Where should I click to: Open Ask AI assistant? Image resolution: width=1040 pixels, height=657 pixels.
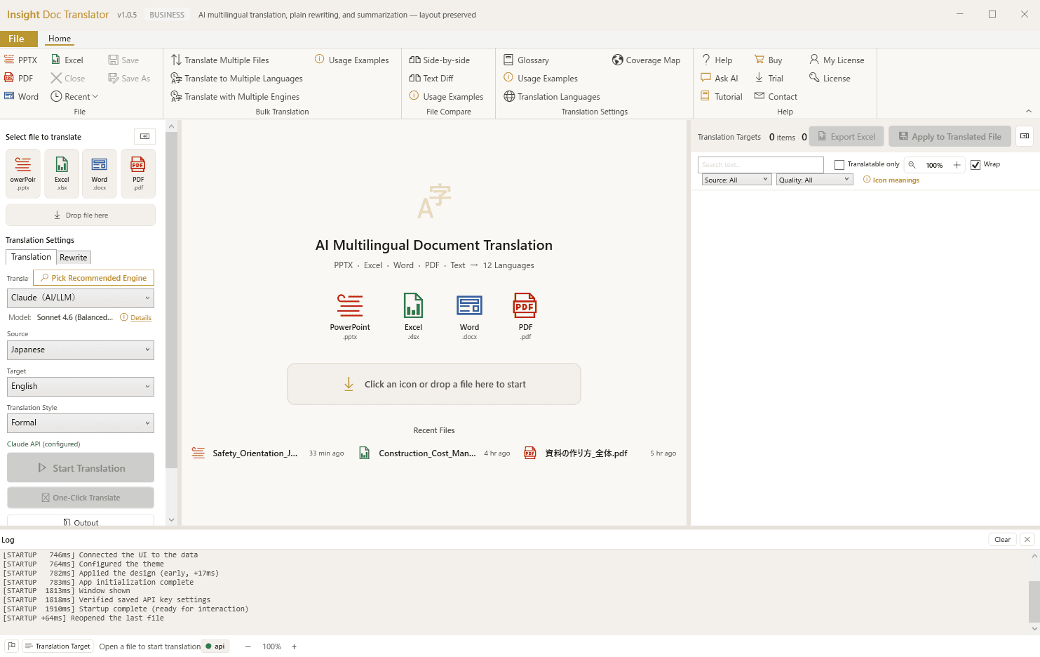[720, 79]
